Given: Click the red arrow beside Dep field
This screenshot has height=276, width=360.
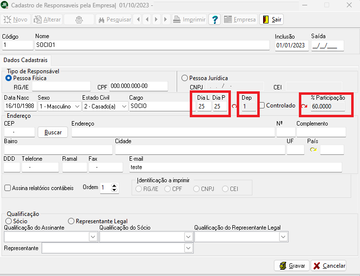Looking at the screenshot, I should (x=234, y=106).
